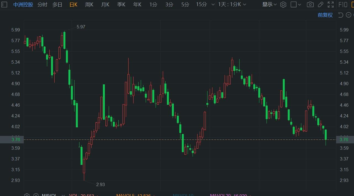Click the 2.93 low price label
Screen dimensions: 354x196
point(100,184)
